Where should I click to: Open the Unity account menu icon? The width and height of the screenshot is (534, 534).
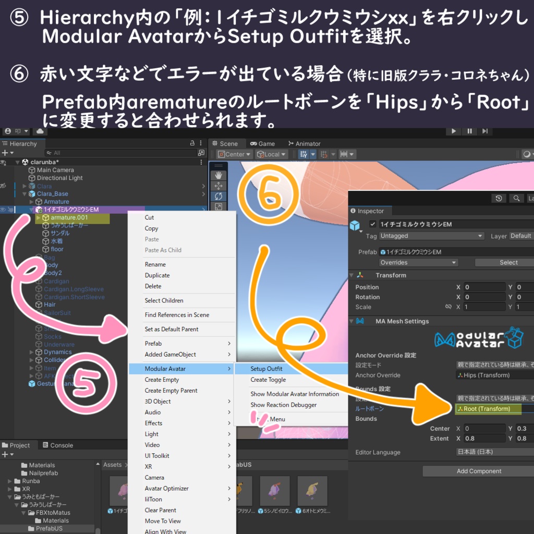pyautogui.click(x=8, y=131)
